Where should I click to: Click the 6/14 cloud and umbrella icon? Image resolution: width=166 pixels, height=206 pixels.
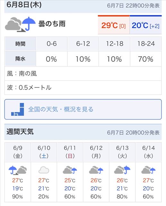pyautogui.click(x=148, y=170)
